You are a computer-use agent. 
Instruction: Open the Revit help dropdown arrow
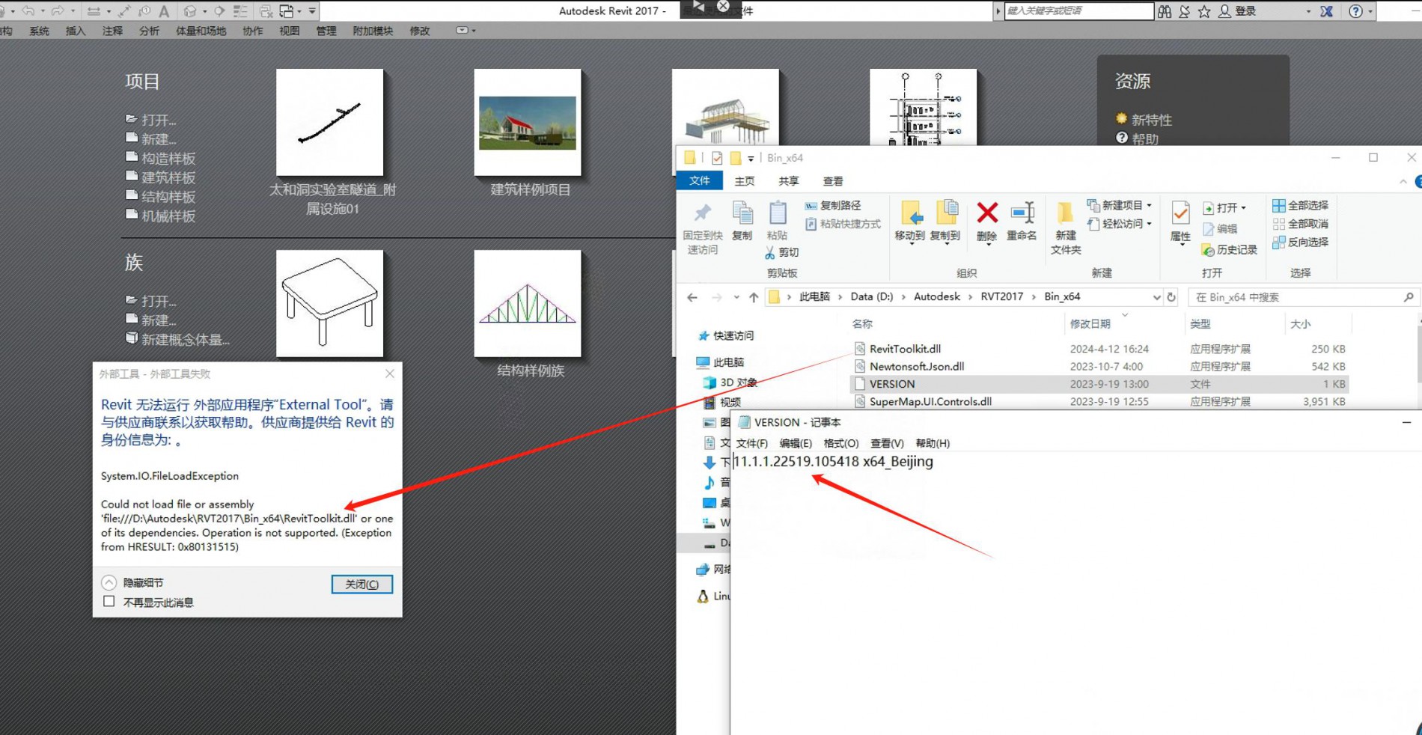click(1370, 11)
